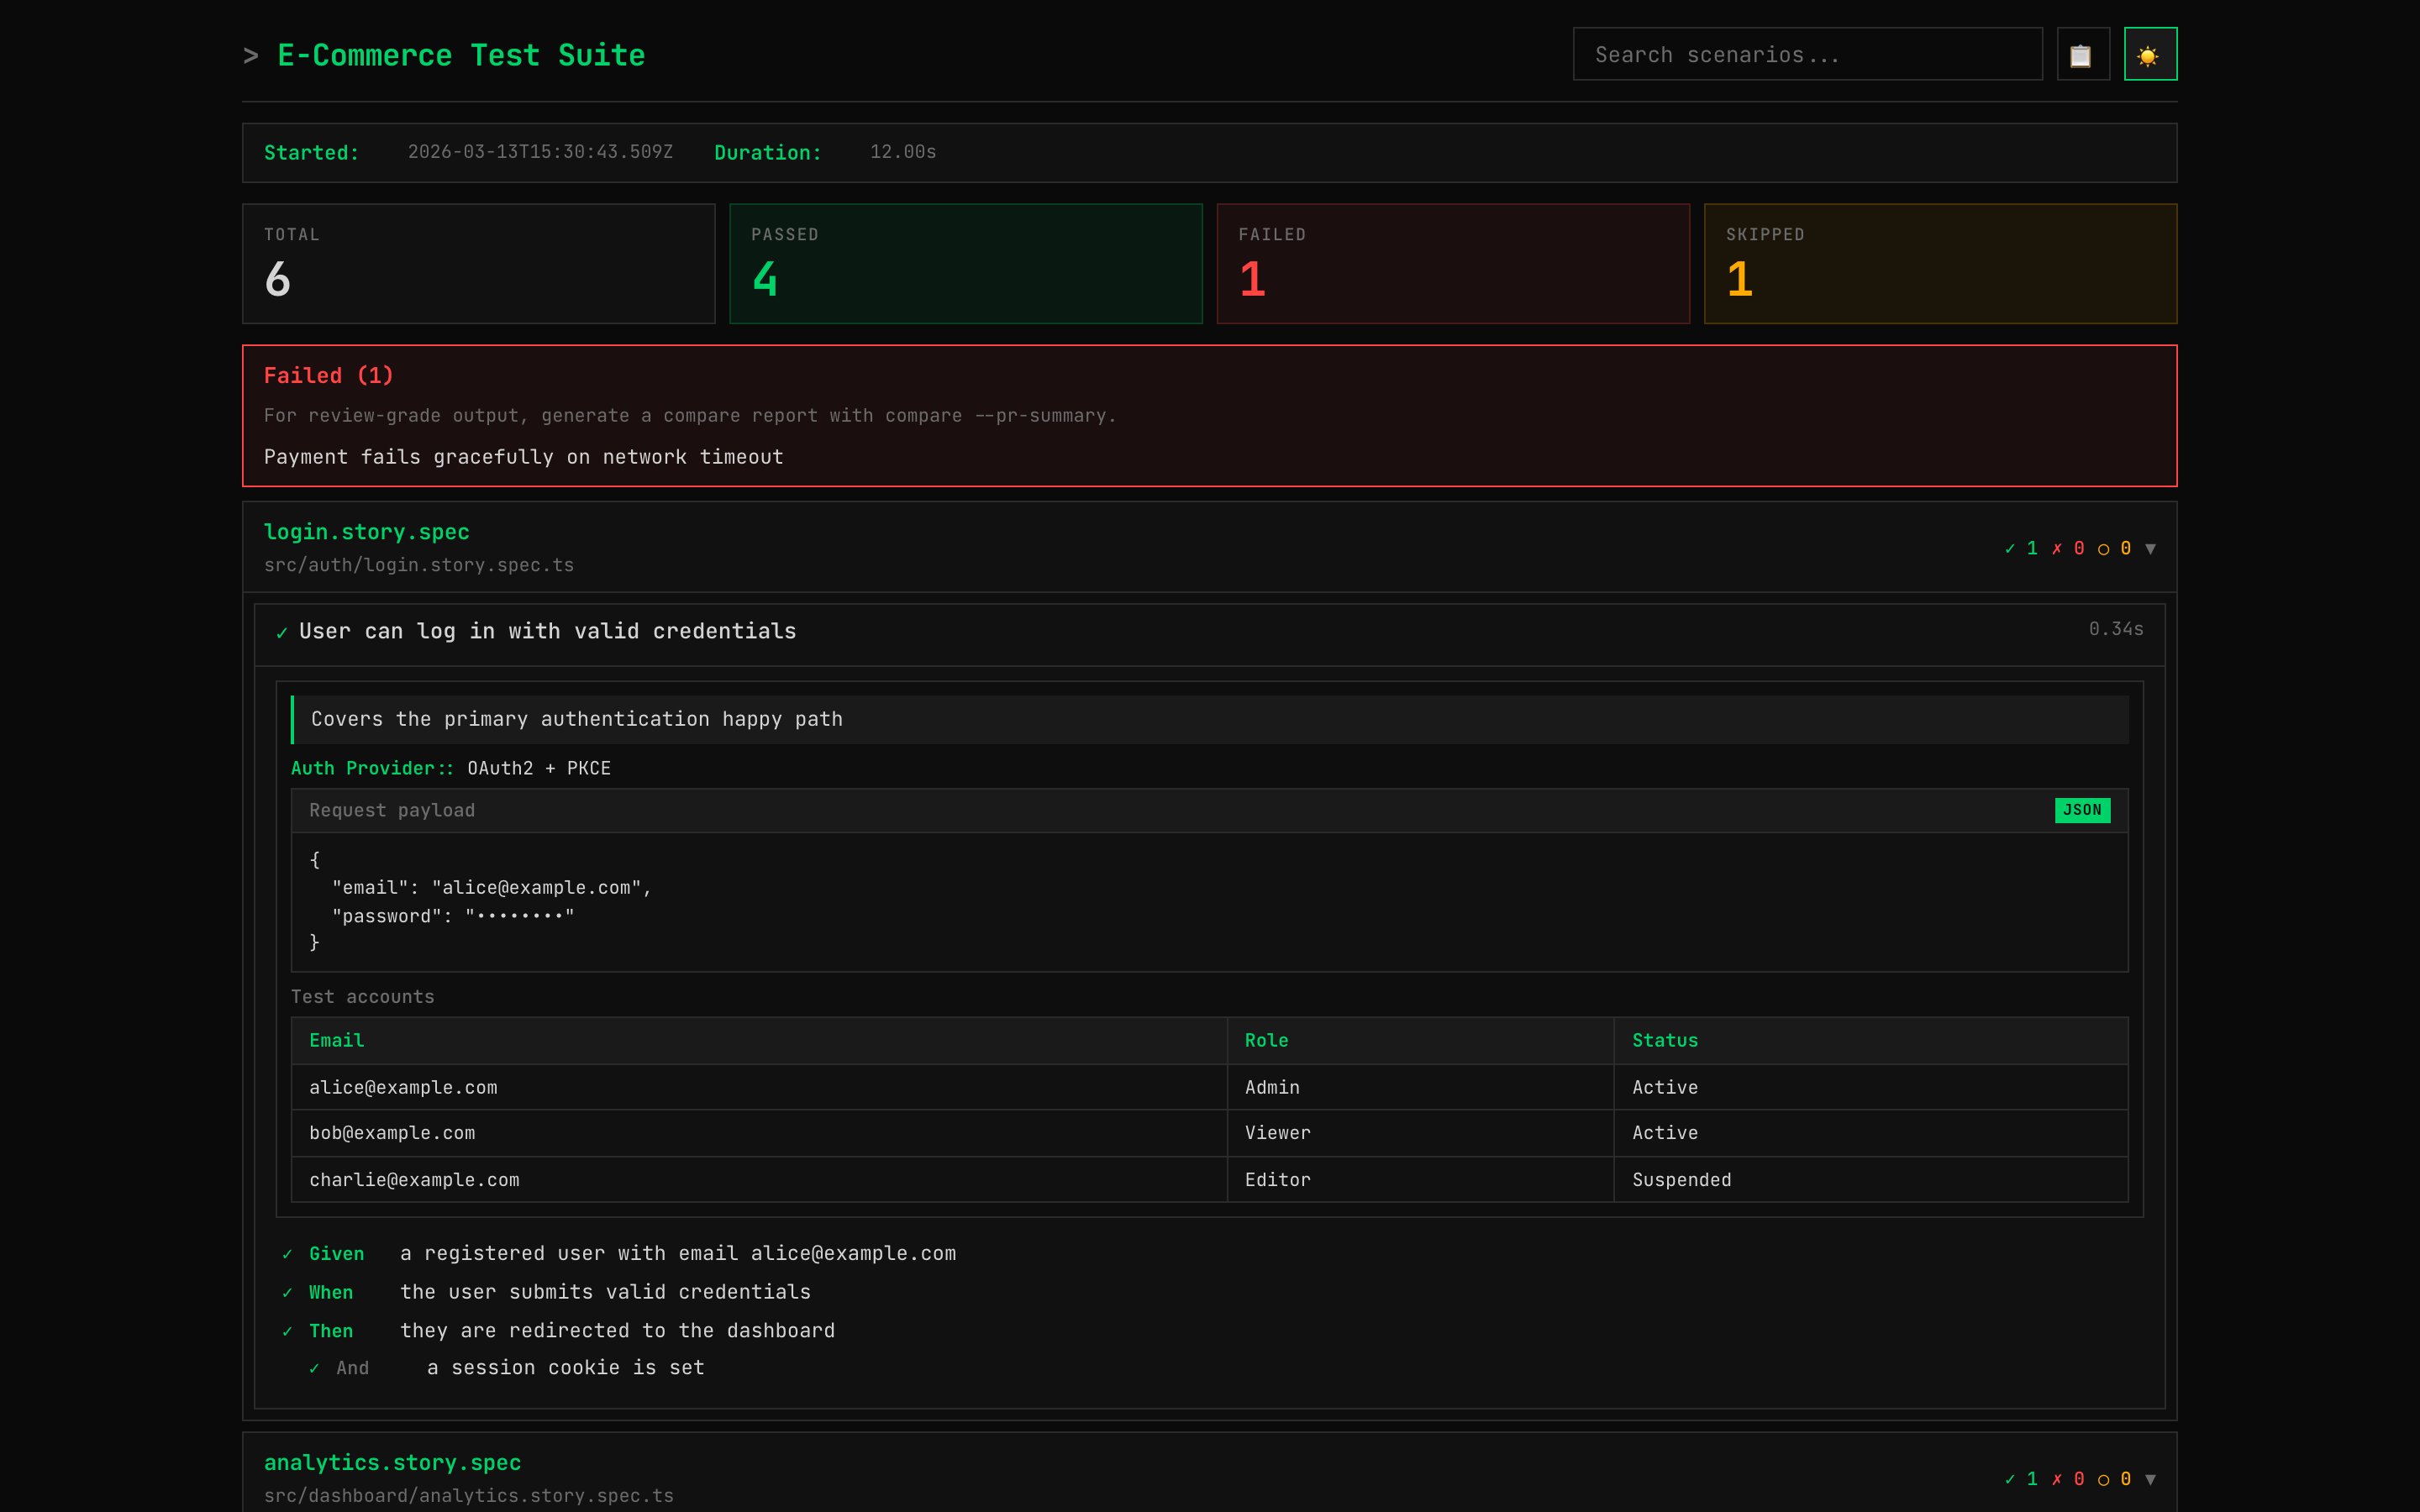Click the checkmark beside the 'Given' step
Viewport: 2420px width, 1512px height.
click(287, 1253)
